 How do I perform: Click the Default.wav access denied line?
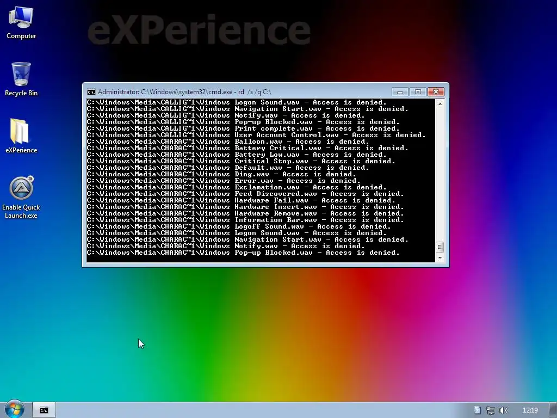(228, 168)
